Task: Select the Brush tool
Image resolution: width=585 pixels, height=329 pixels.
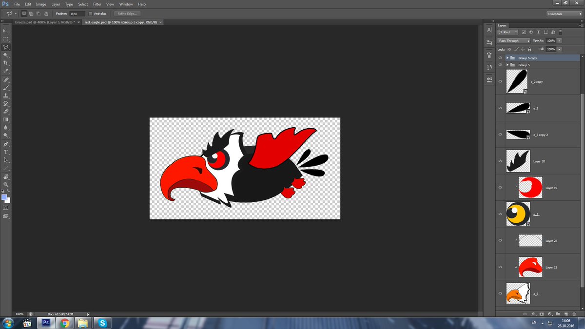Action: [6, 88]
